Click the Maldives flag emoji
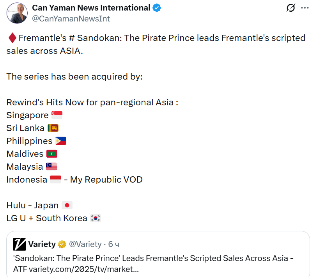This screenshot has width=310, height=277. click(x=52, y=154)
